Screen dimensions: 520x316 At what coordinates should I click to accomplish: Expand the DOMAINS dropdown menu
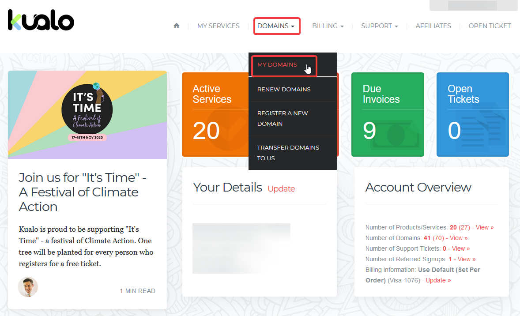pos(277,26)
